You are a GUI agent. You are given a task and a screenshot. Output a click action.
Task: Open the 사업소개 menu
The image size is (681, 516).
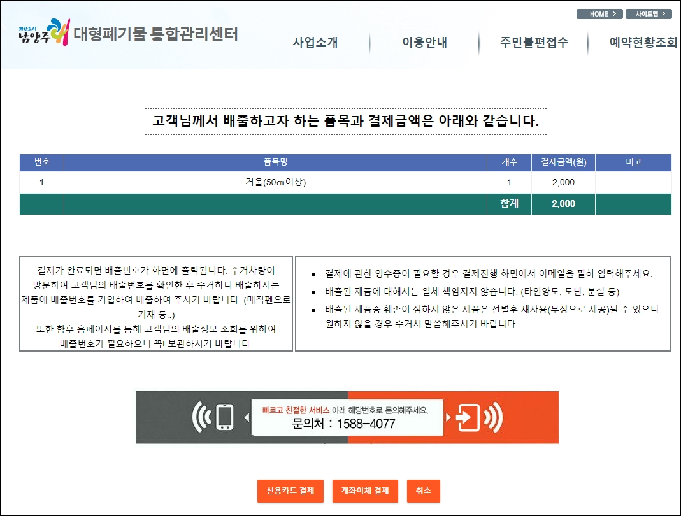click(315, 42)
